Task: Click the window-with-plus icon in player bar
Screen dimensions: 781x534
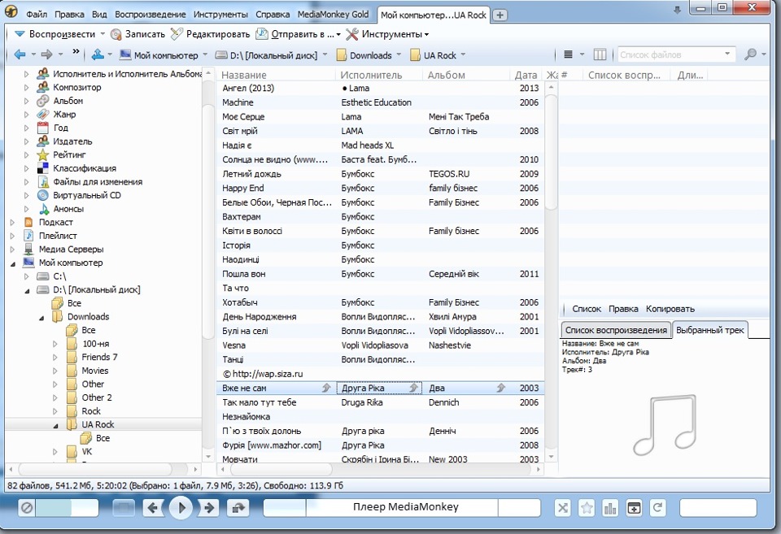Action: click(x=634, y=508)
